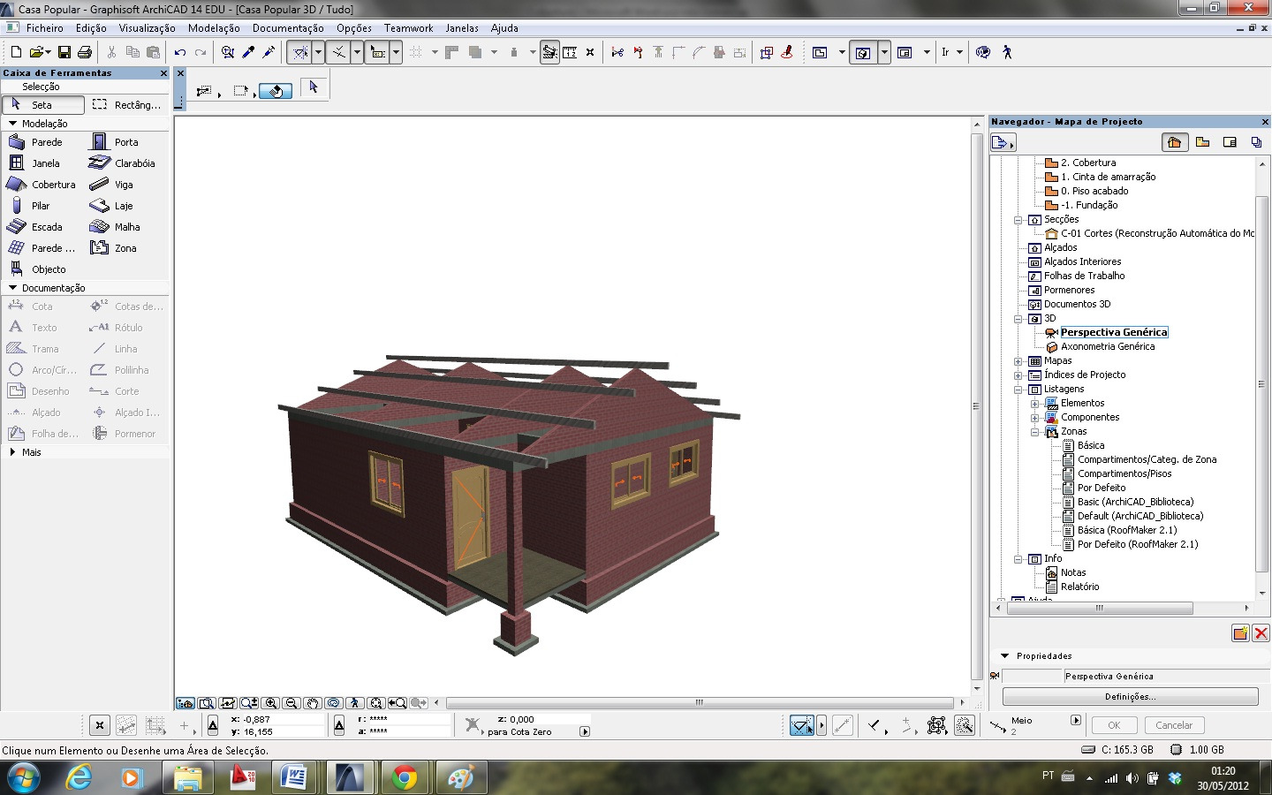
Task: Click the walking figure 3D explore icon
Action: point(1007,52)
